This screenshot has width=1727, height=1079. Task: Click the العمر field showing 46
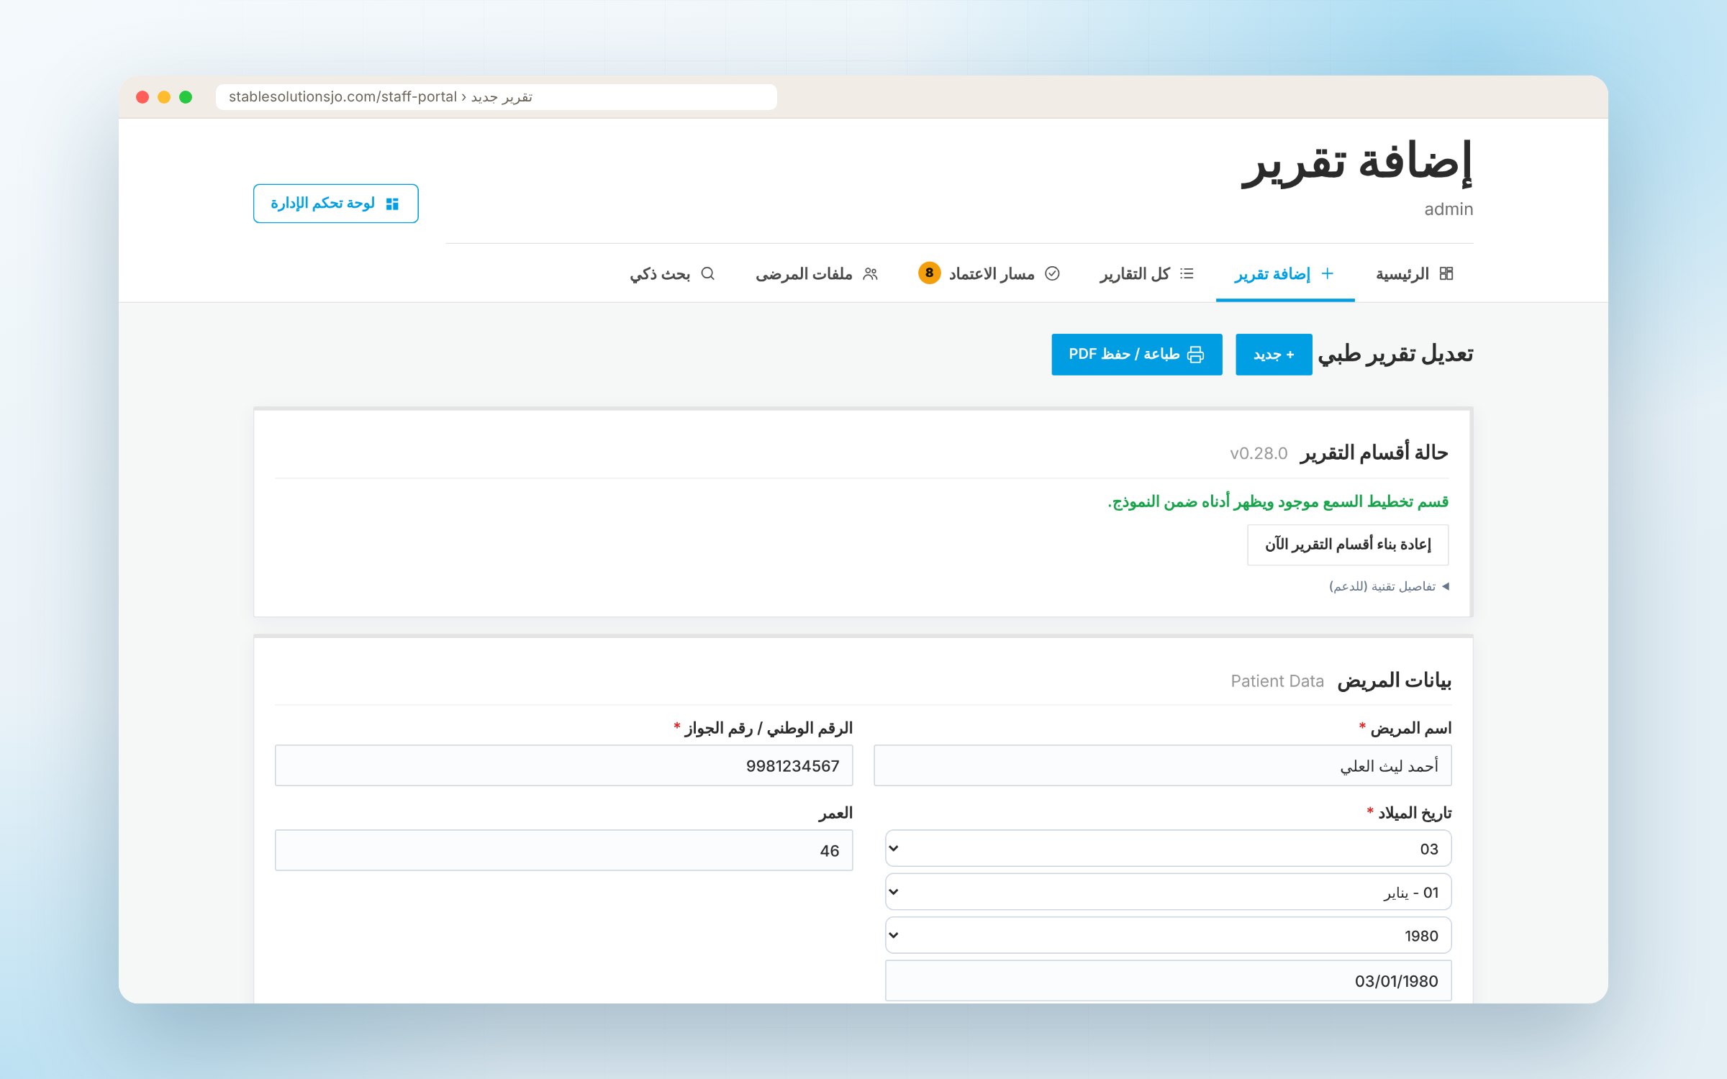(564, 850)
